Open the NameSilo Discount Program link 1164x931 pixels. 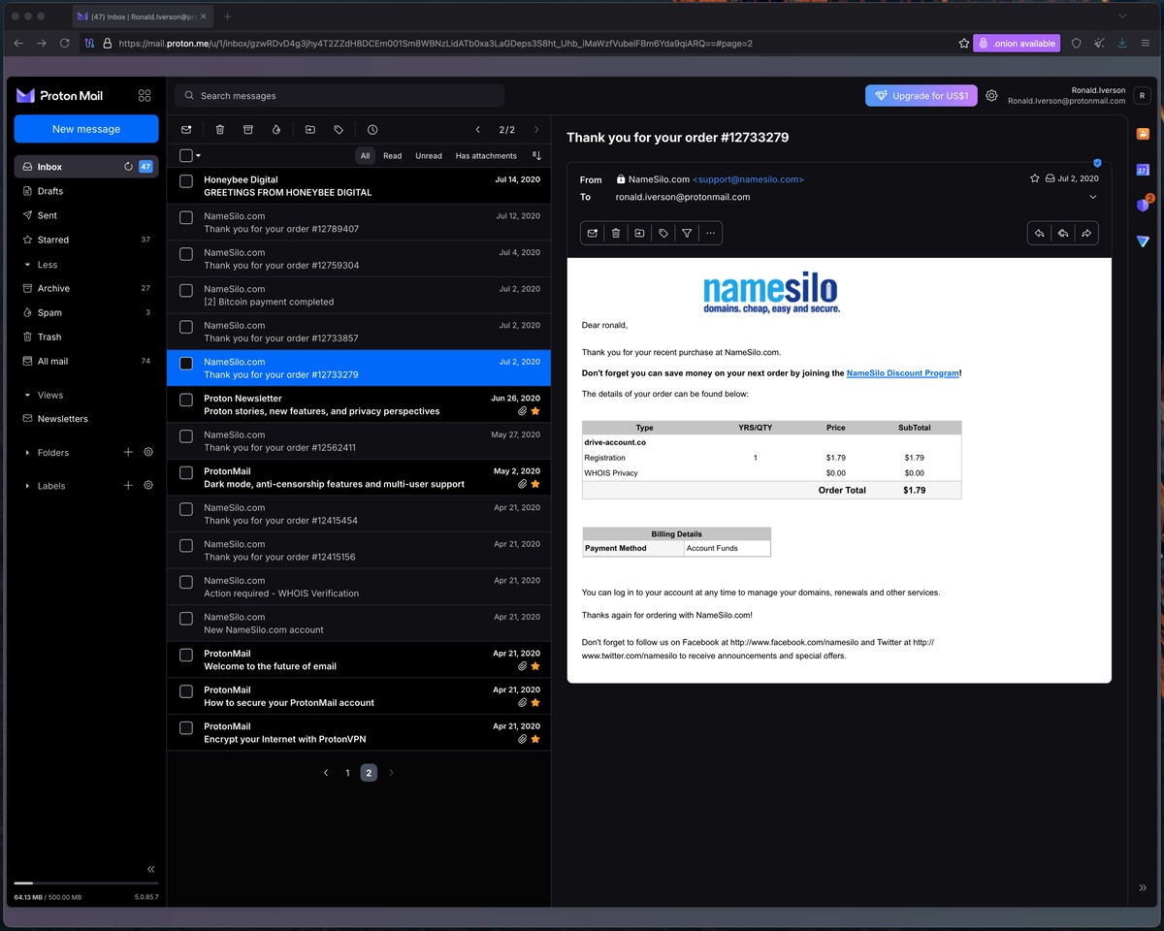pos(902,373)
